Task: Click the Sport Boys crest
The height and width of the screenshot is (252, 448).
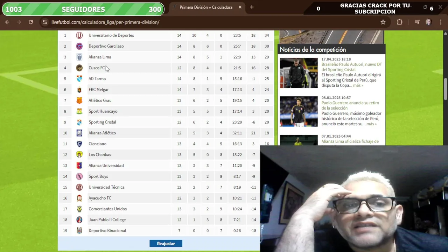Action: [79, 176]
